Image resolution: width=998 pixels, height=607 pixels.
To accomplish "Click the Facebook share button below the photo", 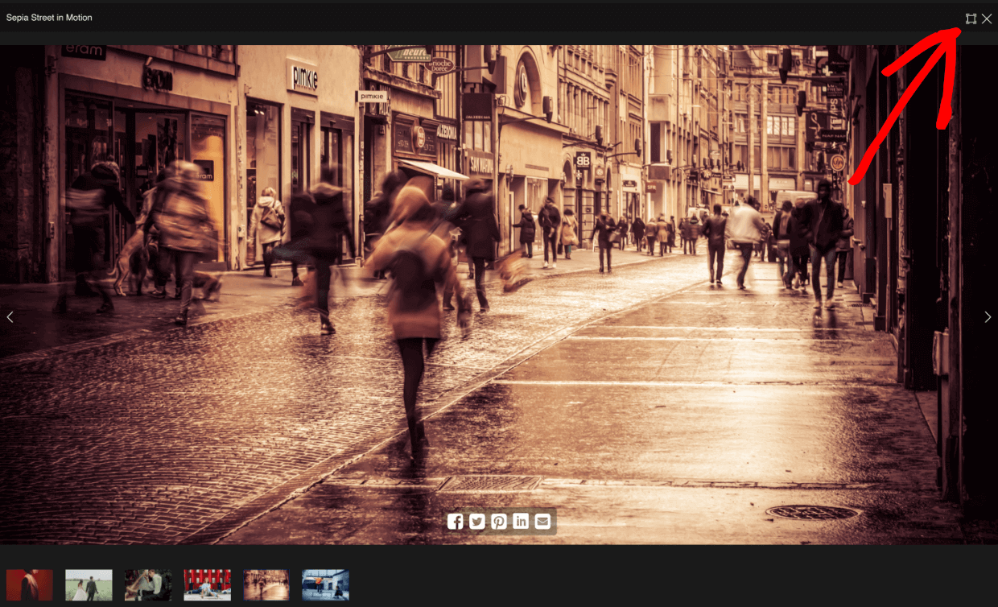I will 456,522.
